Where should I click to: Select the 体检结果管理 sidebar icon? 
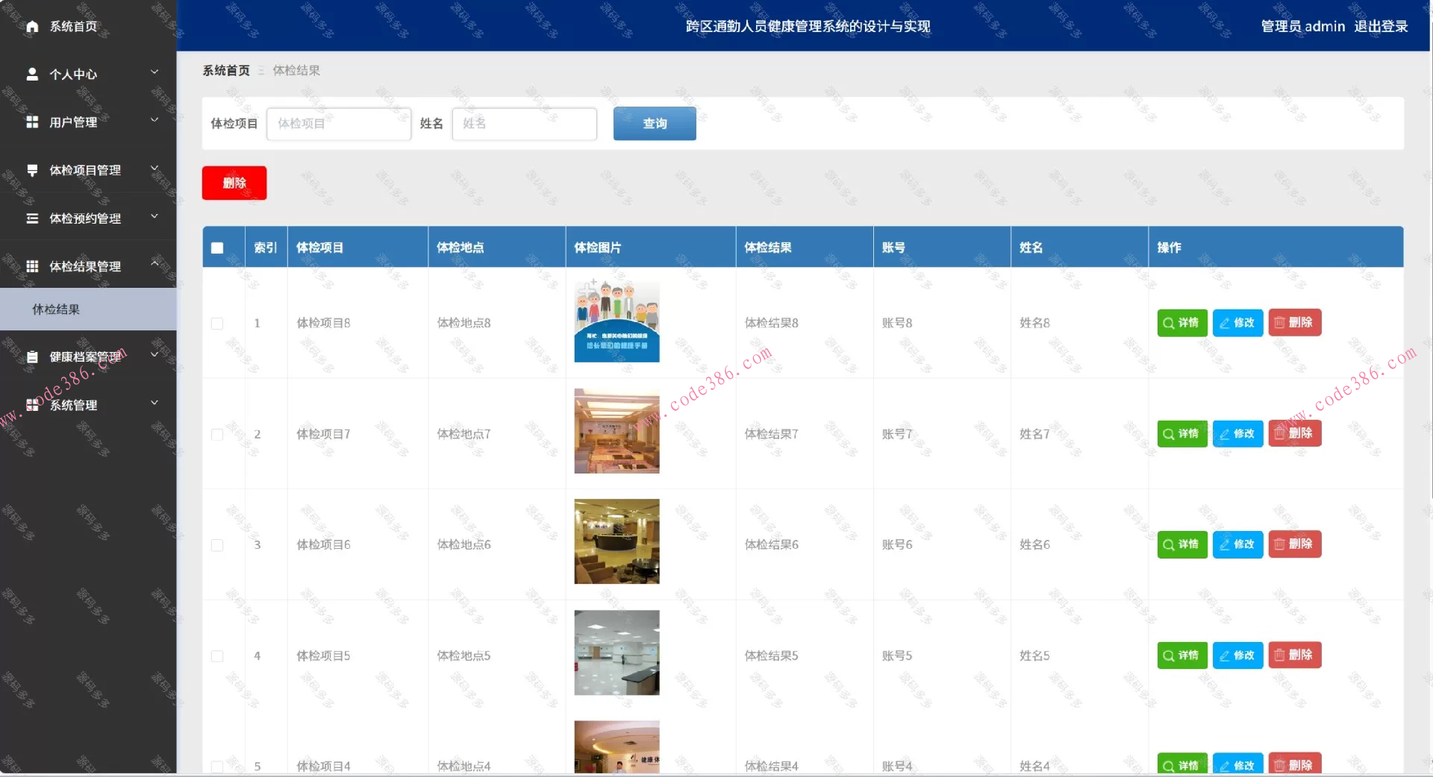pos(31,265)
